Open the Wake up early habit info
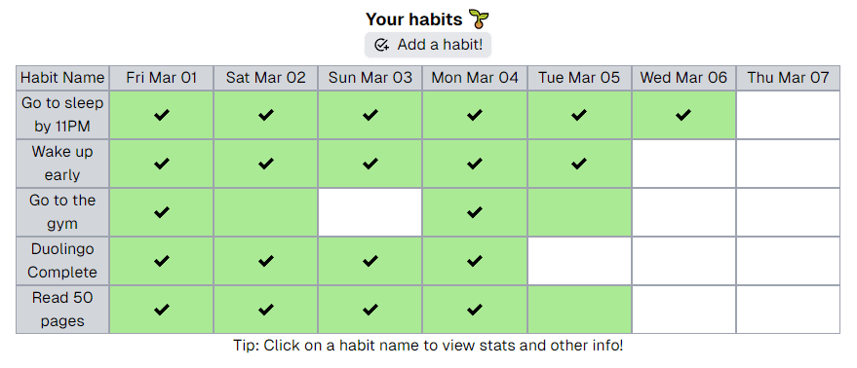Screen dimensions: 857x368 pos(62,164)
